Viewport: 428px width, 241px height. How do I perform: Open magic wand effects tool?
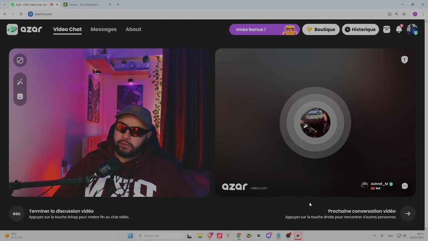[20, 82]
